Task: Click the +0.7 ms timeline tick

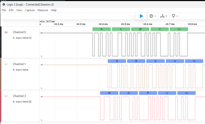Action: point(170,24)
